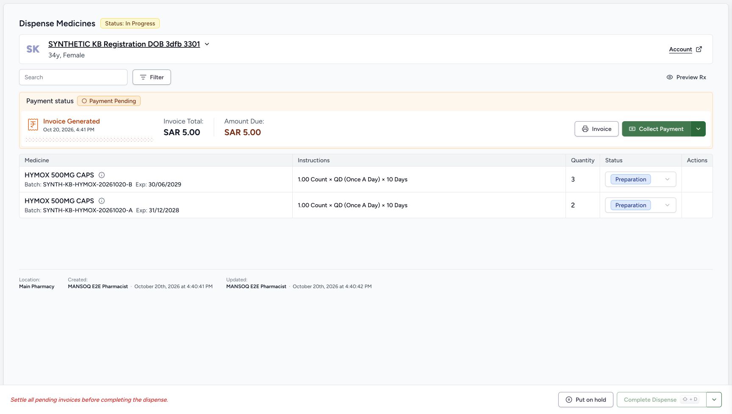The height and width of the screenshot is (414, 732).
Task: Click the settle pending invoices warning
Action: point(89,400)
